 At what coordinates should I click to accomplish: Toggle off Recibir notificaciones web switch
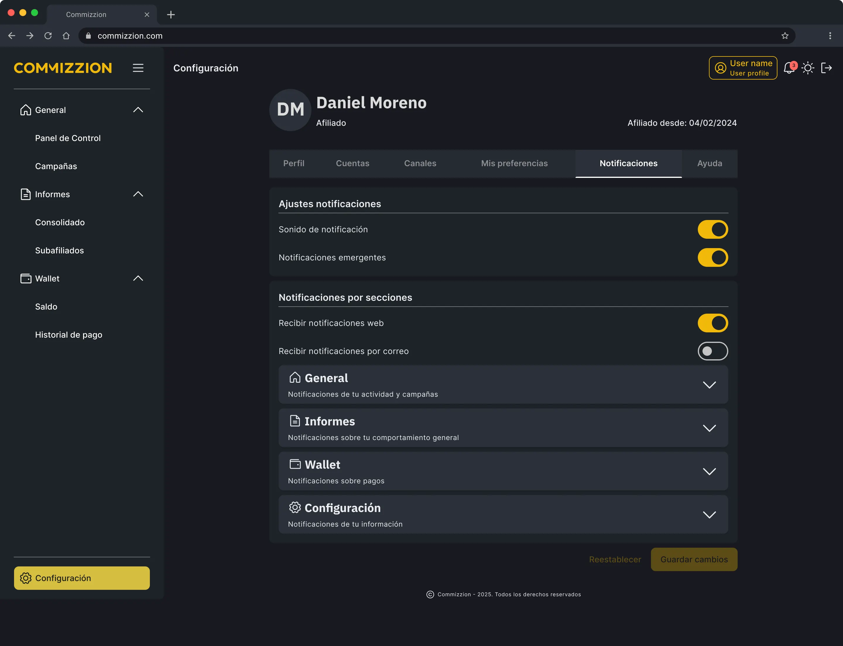click(712, 323)
